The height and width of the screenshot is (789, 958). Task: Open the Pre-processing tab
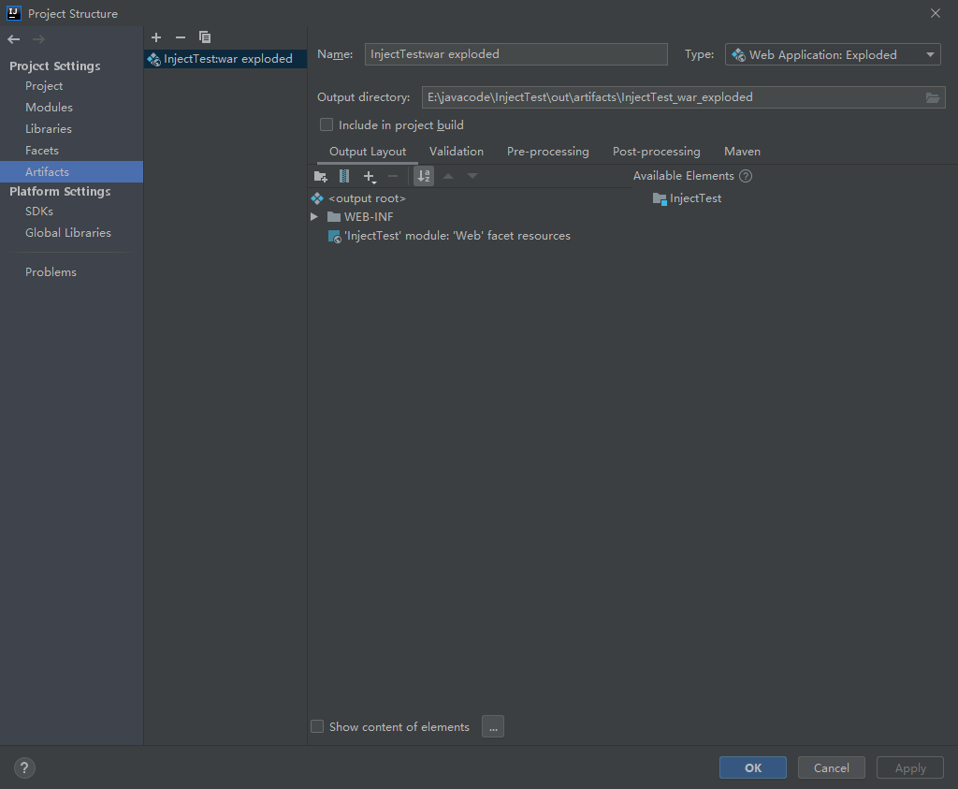[547, 152]
